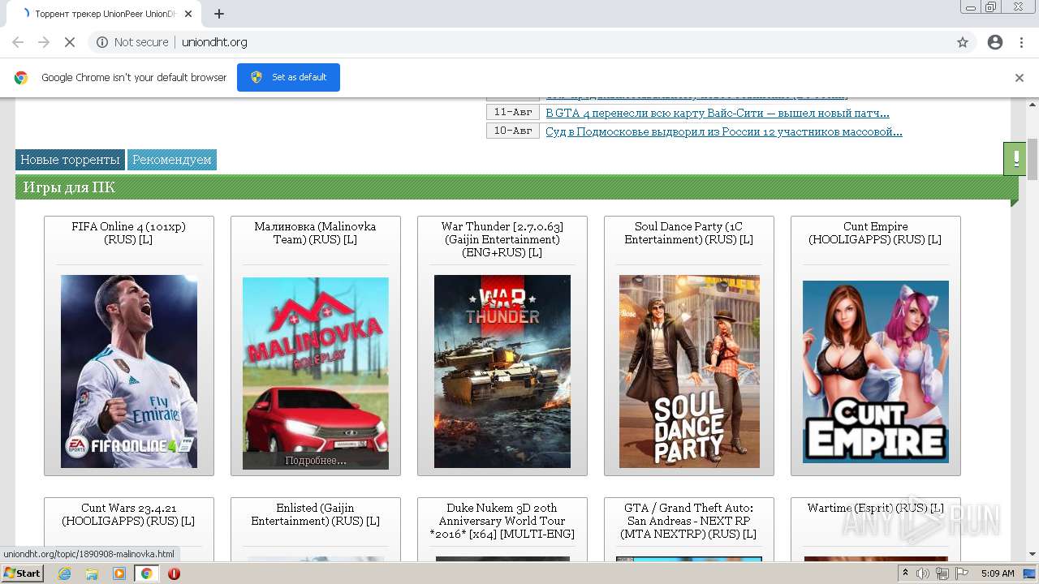Click the 11-Авг date label

click(x=513, y=112)
